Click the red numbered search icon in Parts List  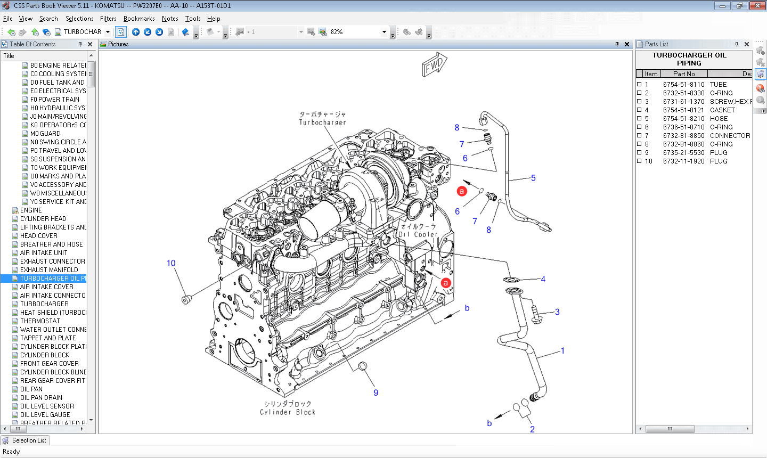tap(761, 88)
